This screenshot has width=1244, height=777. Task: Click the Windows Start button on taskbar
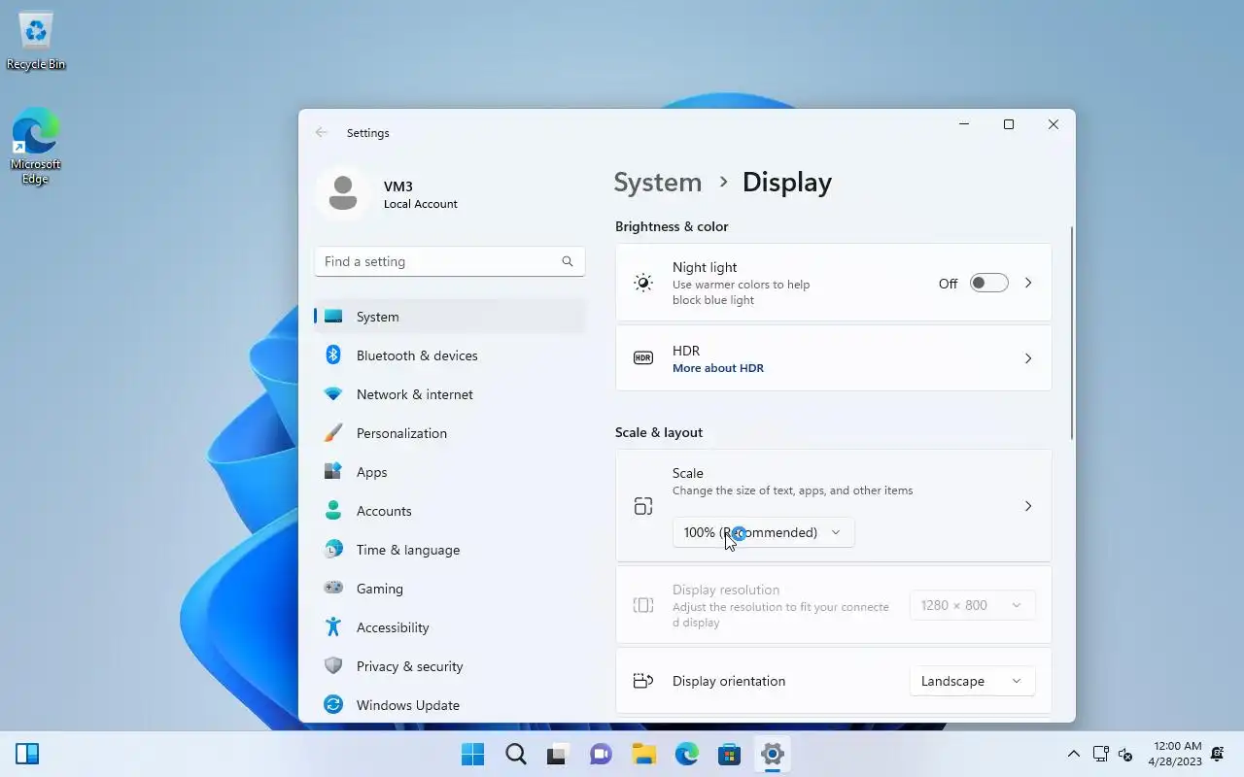[473, 755]
